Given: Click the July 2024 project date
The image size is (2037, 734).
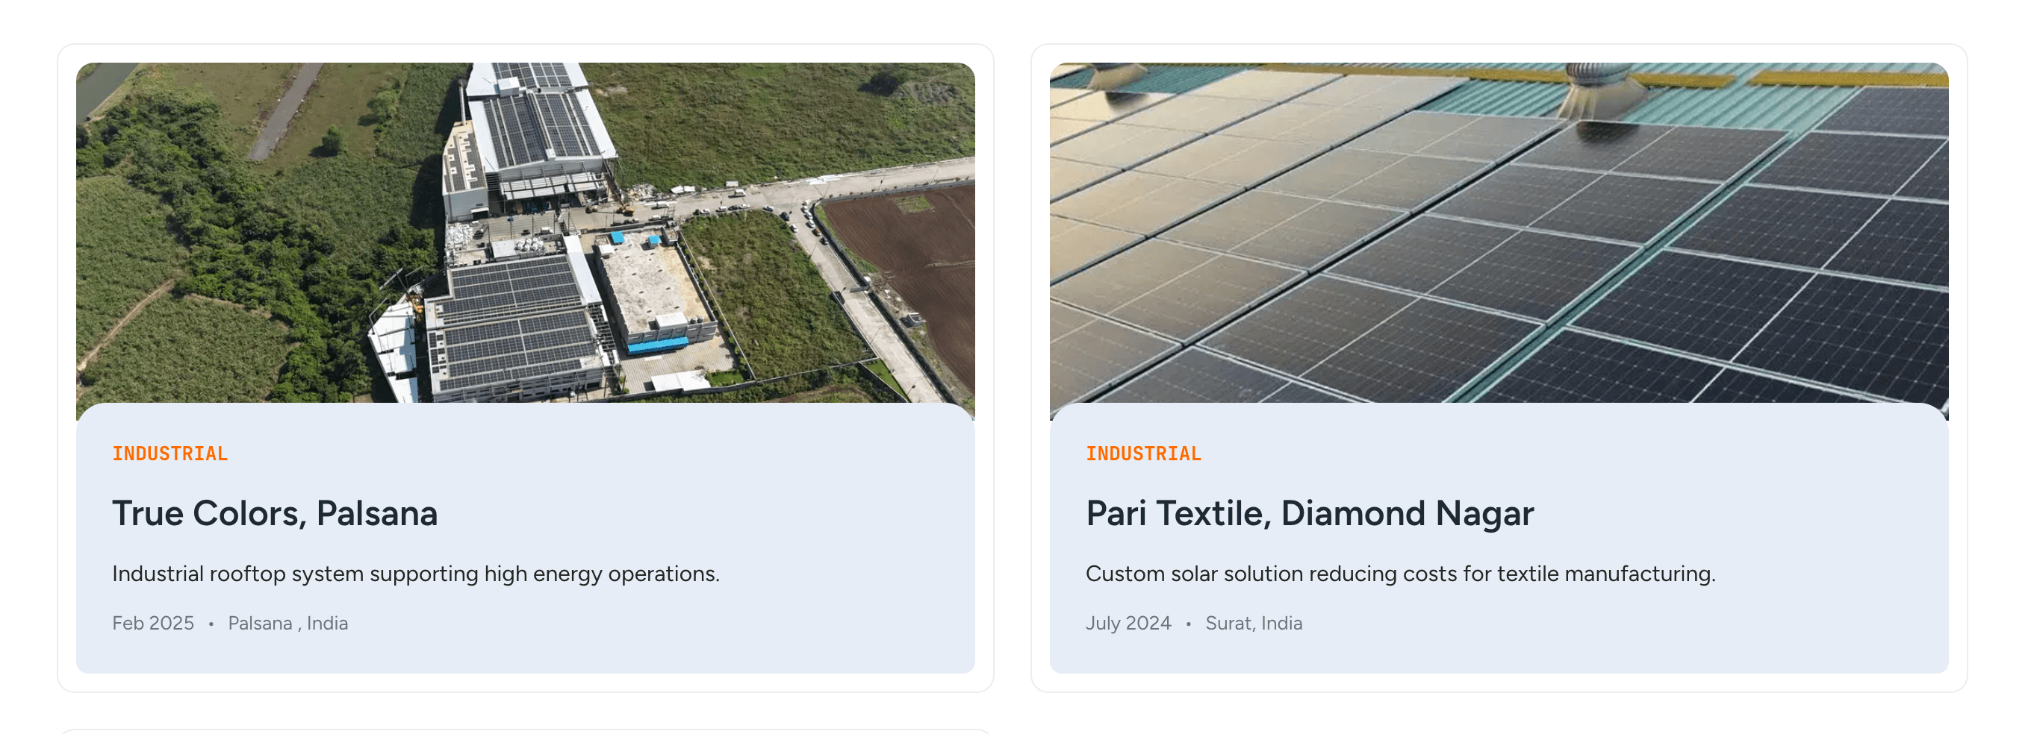Looking at the screenshot, I should point(1128,624).
